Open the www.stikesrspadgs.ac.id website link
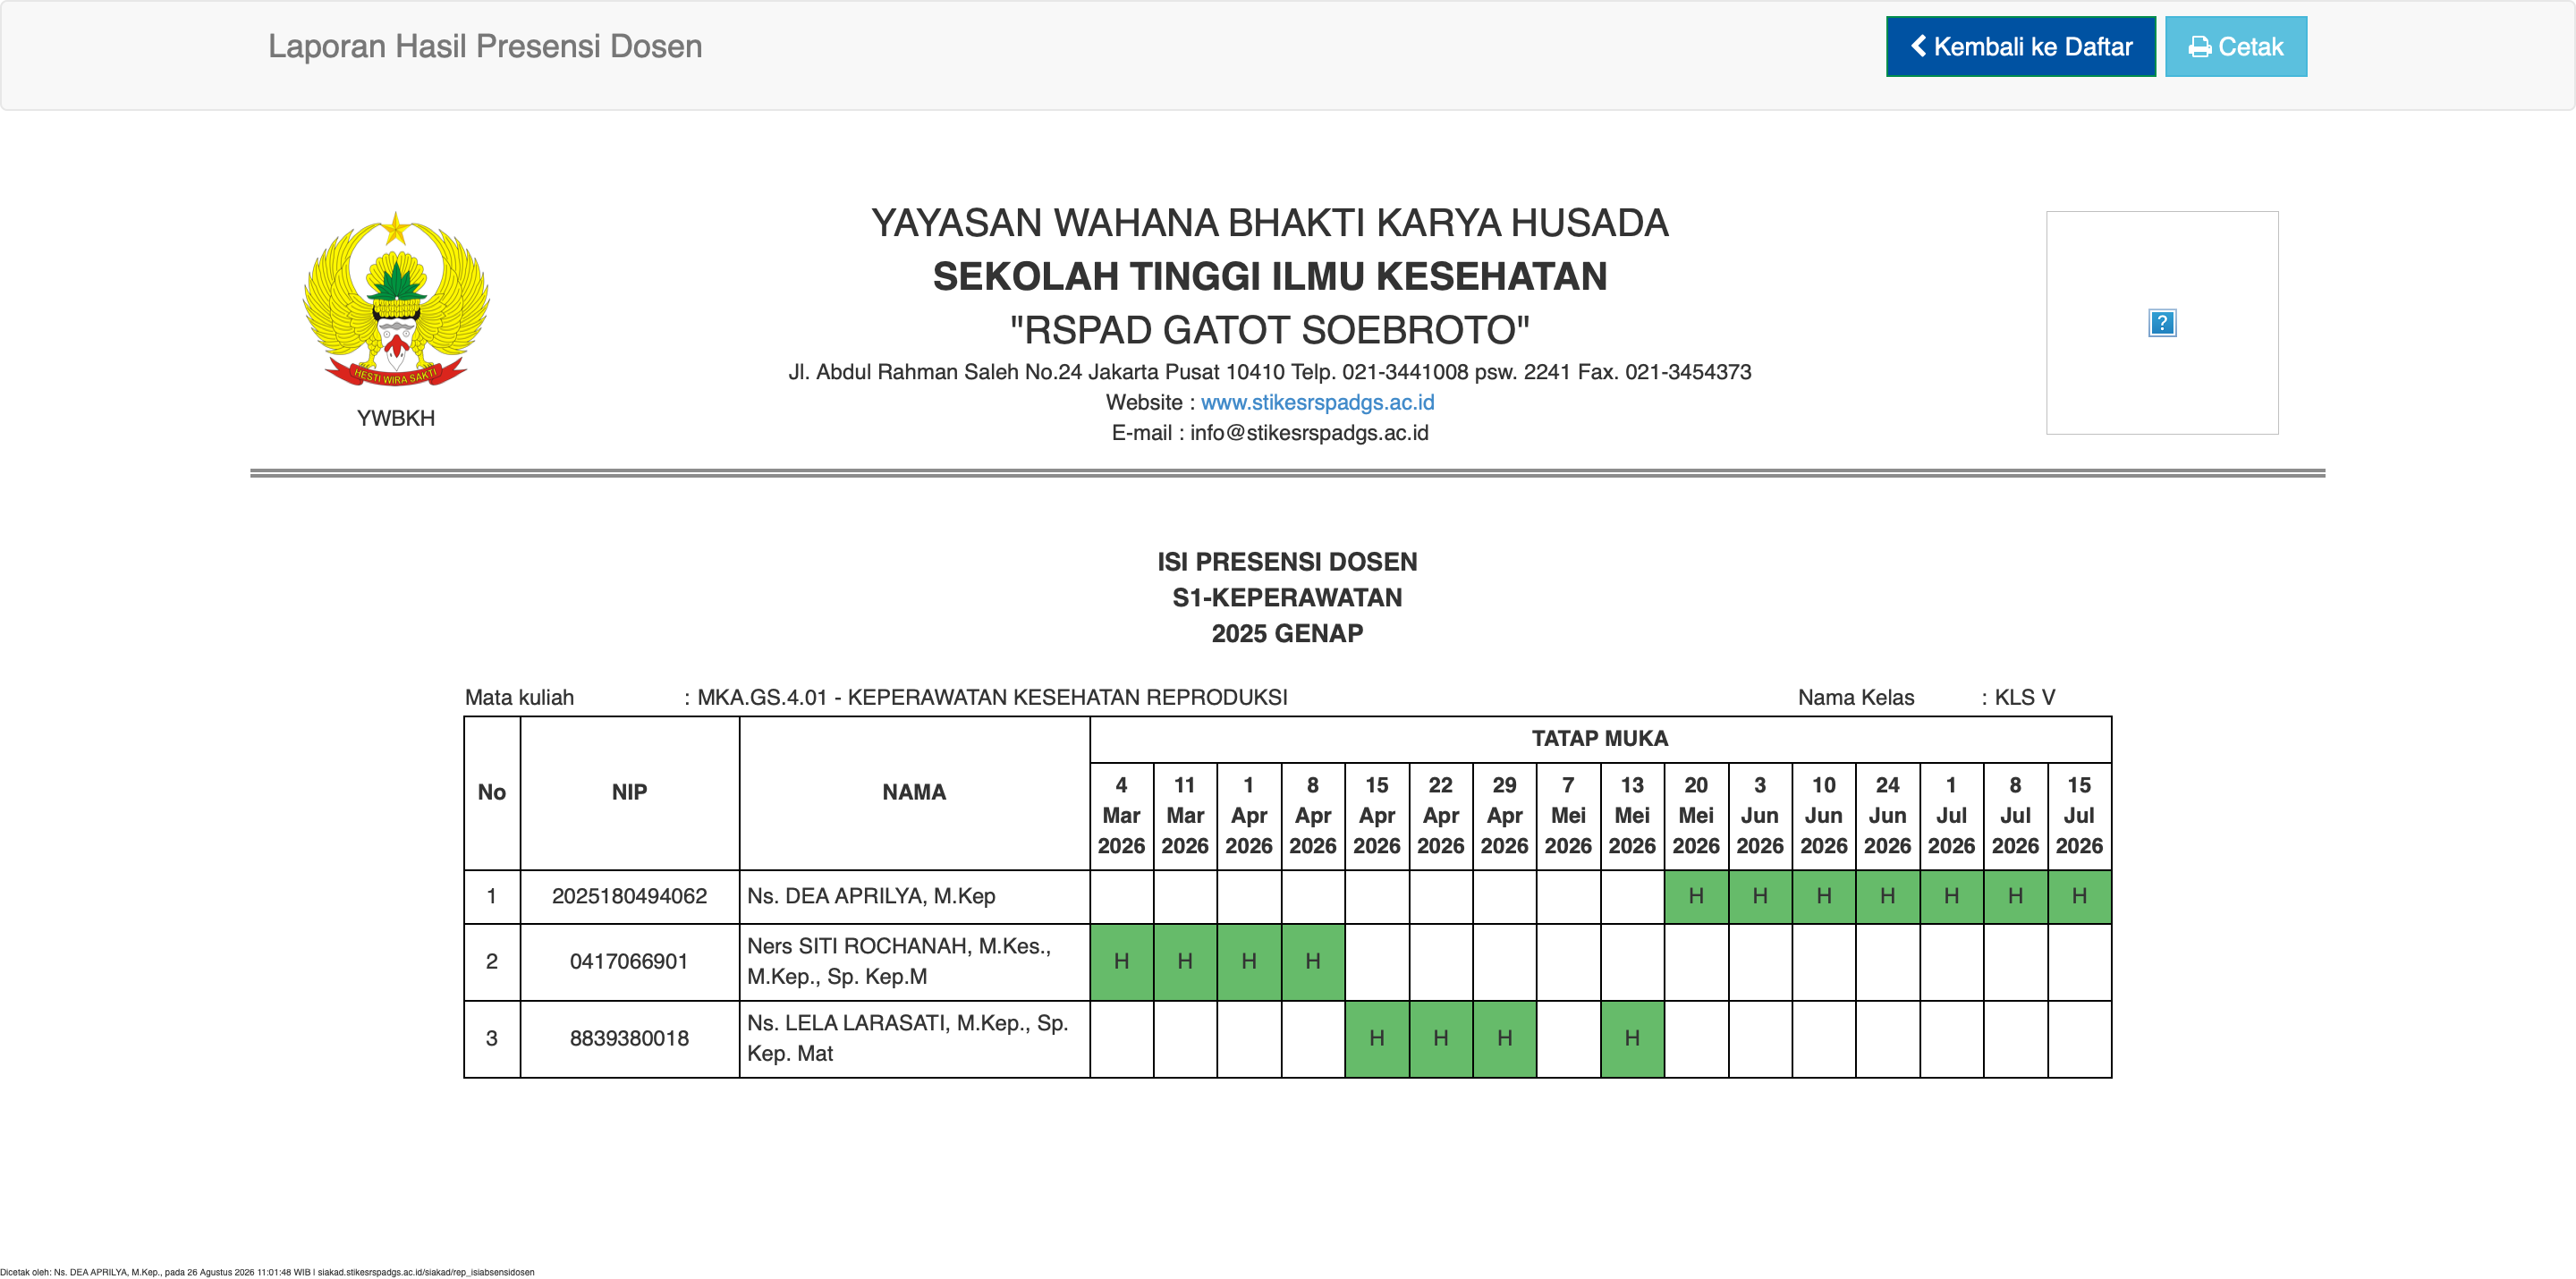2576x1279 pixels. point(1317,402)
